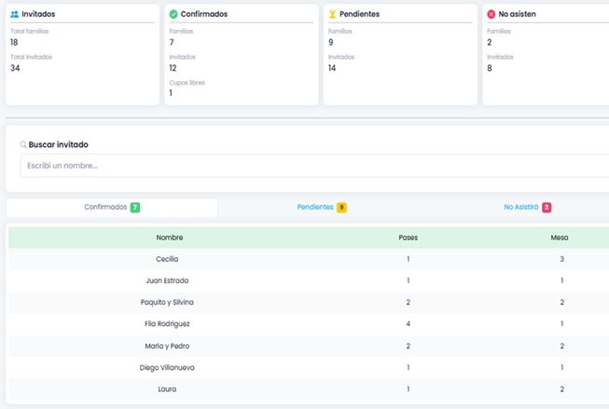Screen dimensions: 609x409
Task: Click the Invitados people icon
Action: click(x=14, y=14)
